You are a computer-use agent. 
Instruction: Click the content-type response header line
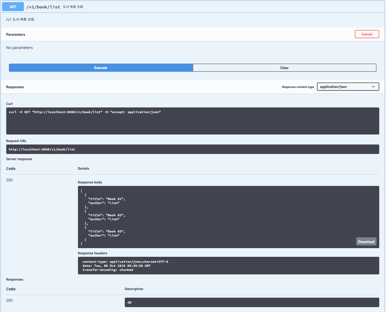[x=125, y=262]
